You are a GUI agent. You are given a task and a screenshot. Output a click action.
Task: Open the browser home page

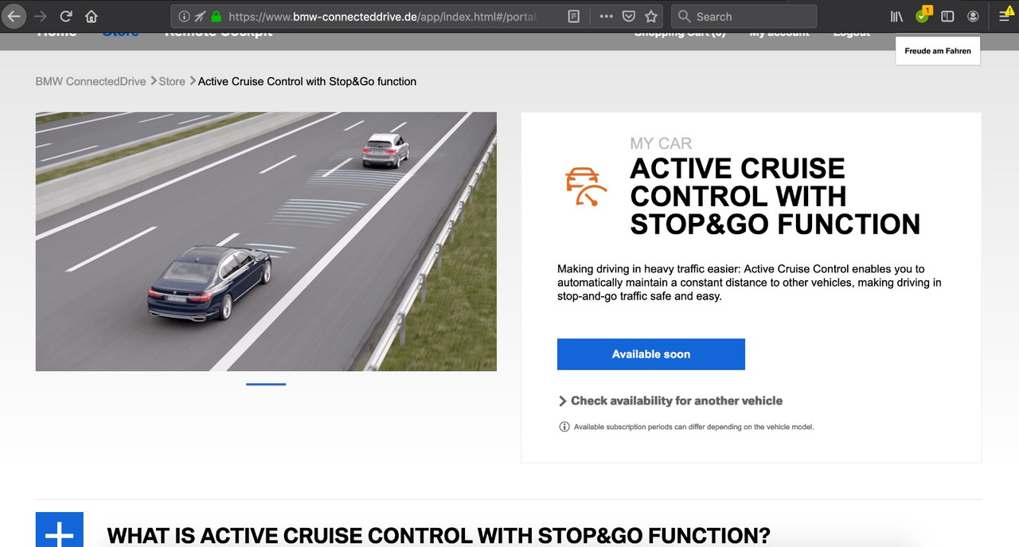[92, 16]
